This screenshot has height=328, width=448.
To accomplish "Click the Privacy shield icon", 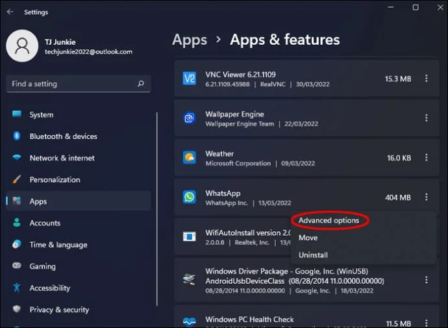I will [17, 309].
